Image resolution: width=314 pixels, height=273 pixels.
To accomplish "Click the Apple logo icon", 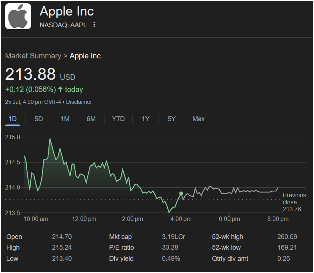I will pyautogui.click(x=18, y=16).
